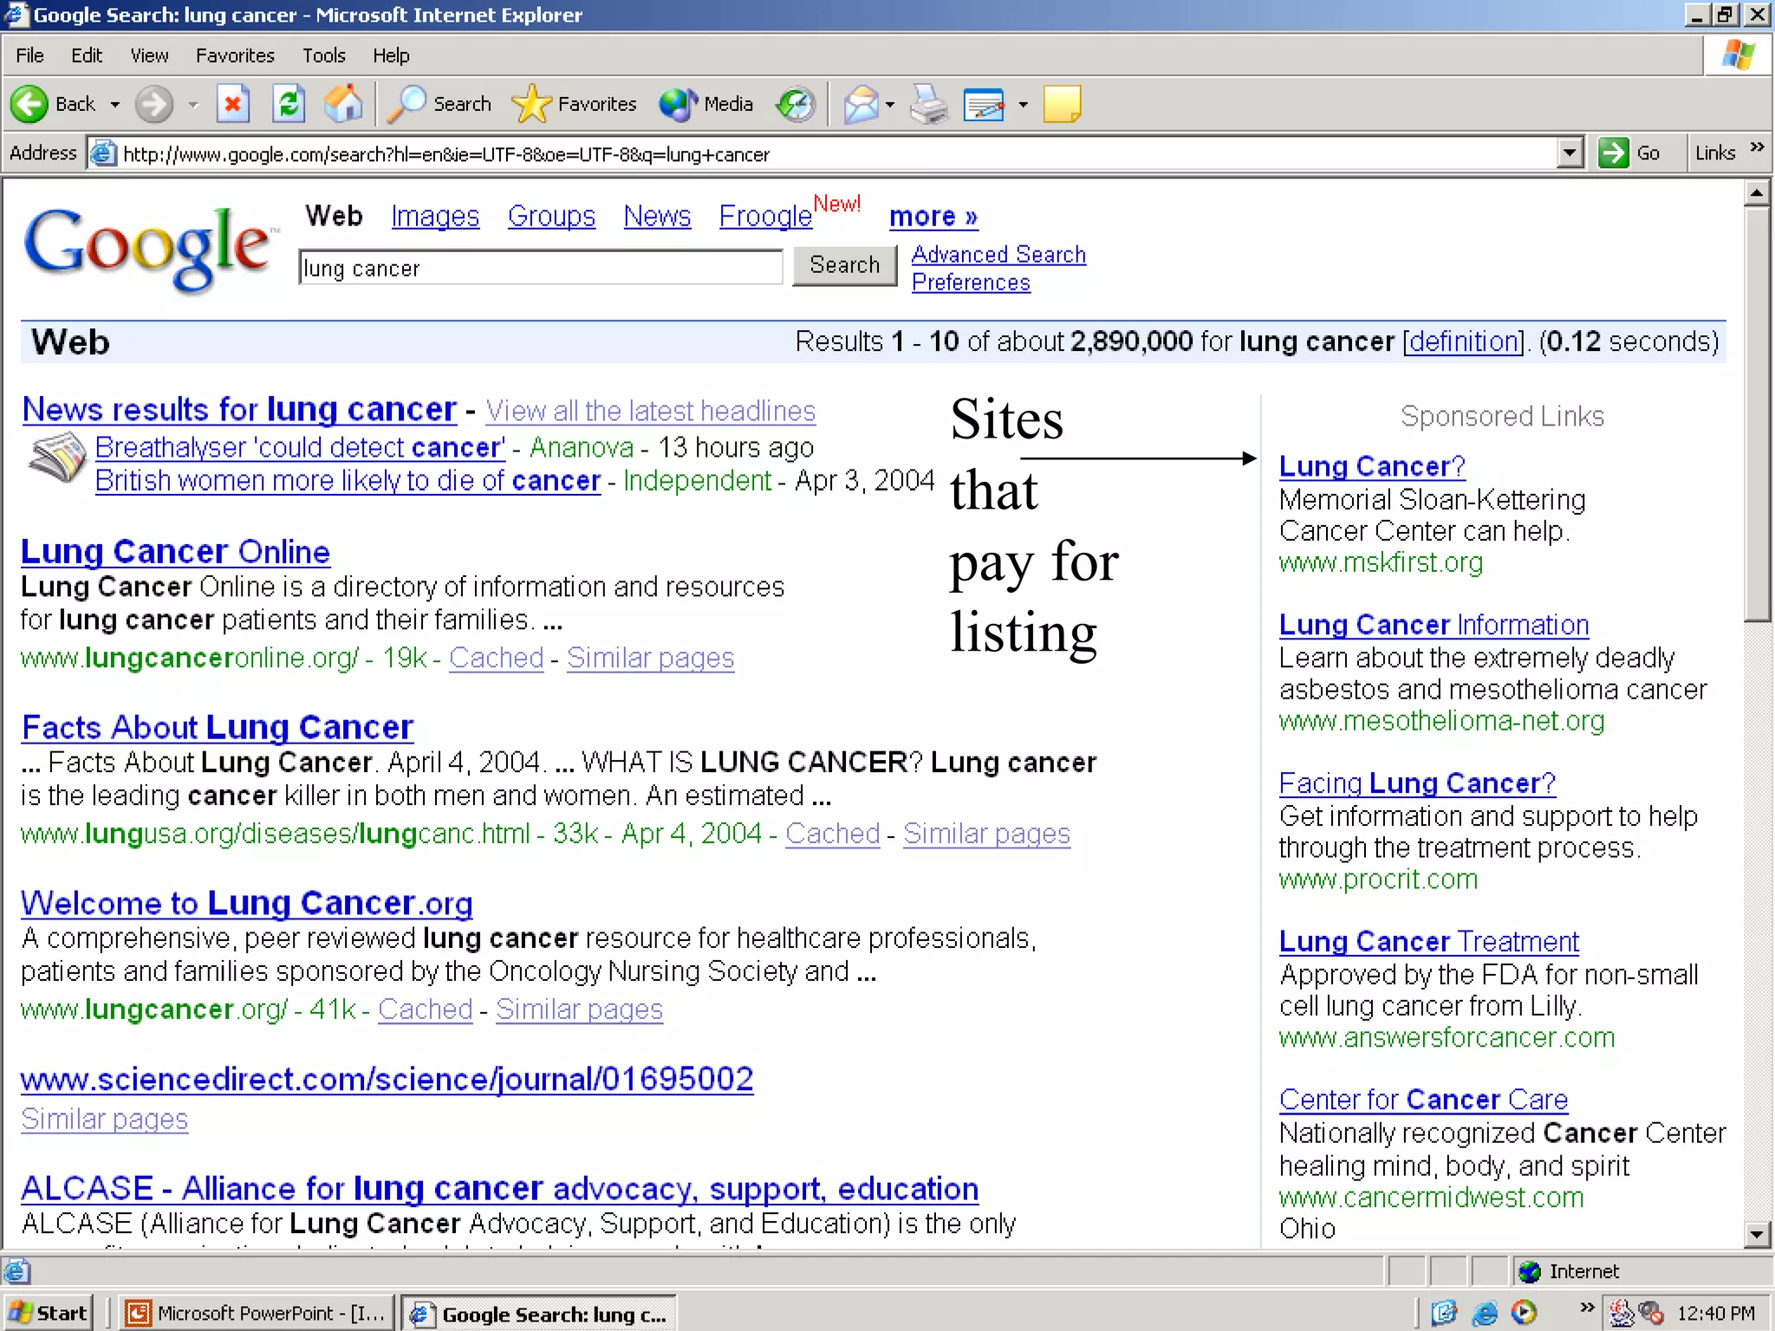This screenshot has height=1331, width=1775.
Task: Click the Print icon
Action: (929, 105)
